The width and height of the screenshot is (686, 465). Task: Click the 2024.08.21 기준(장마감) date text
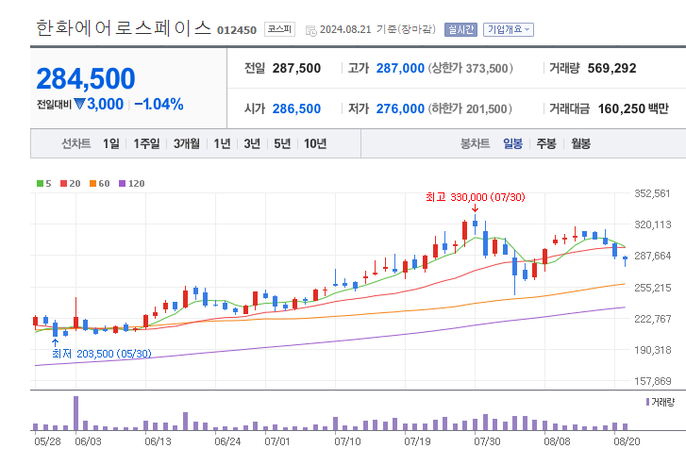[x=378, y=29]
